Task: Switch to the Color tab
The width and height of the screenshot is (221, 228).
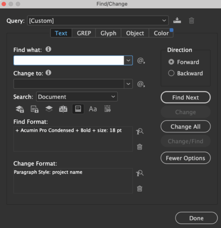Action: [x=161, y=33]
